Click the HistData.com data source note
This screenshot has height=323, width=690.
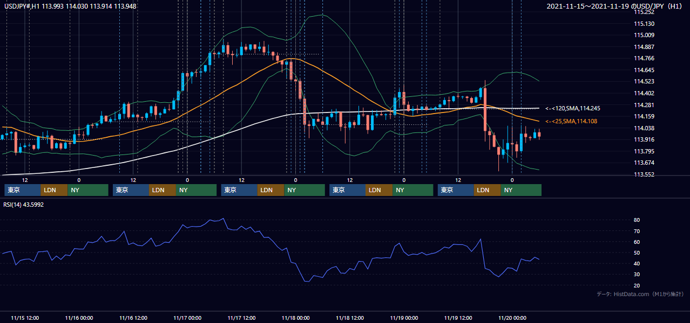(640, 294)
